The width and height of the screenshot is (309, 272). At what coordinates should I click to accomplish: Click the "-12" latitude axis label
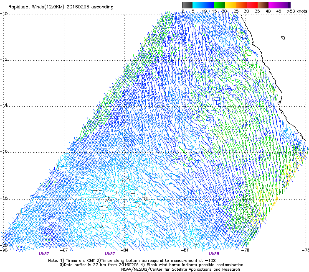click(x=4, y=59)
